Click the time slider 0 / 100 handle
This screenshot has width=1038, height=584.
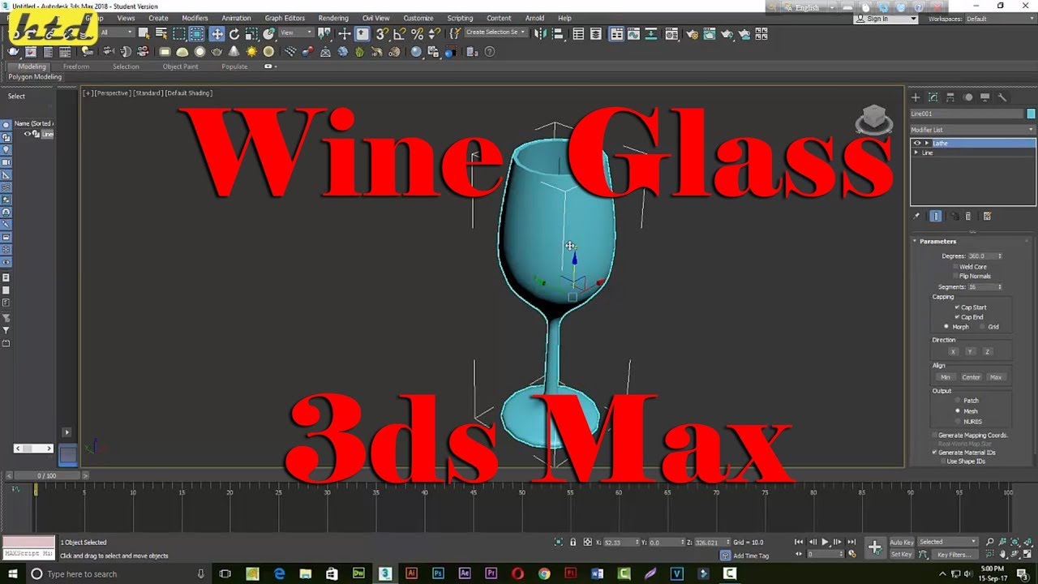[x=46, y=475]
